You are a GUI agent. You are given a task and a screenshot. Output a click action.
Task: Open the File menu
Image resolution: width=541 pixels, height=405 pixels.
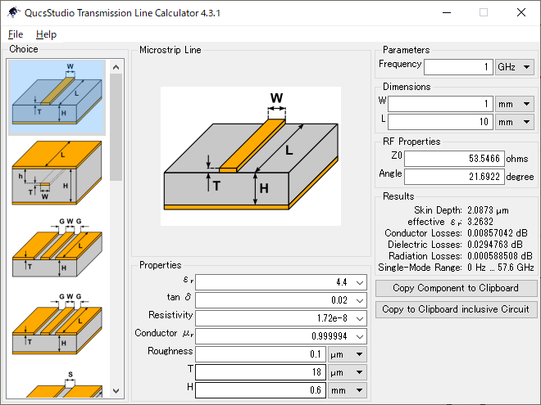point(16,34)
